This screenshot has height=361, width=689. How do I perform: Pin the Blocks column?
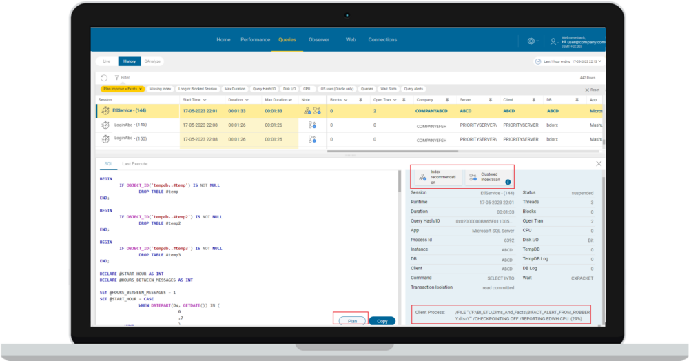[361, 100]
